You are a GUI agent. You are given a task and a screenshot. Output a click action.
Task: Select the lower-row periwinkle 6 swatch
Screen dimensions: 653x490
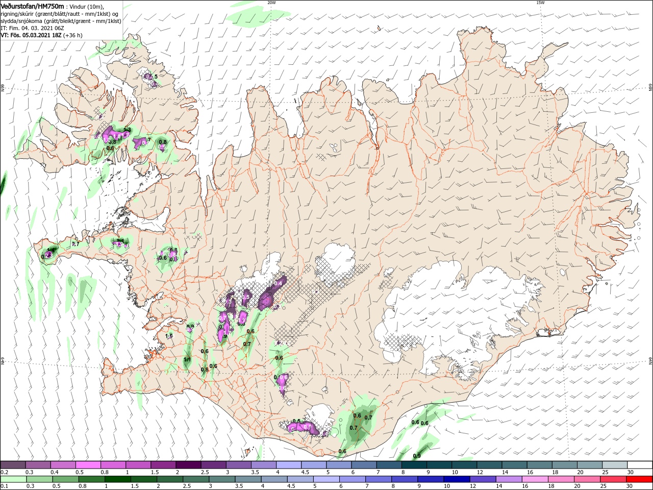pos(353,479)
